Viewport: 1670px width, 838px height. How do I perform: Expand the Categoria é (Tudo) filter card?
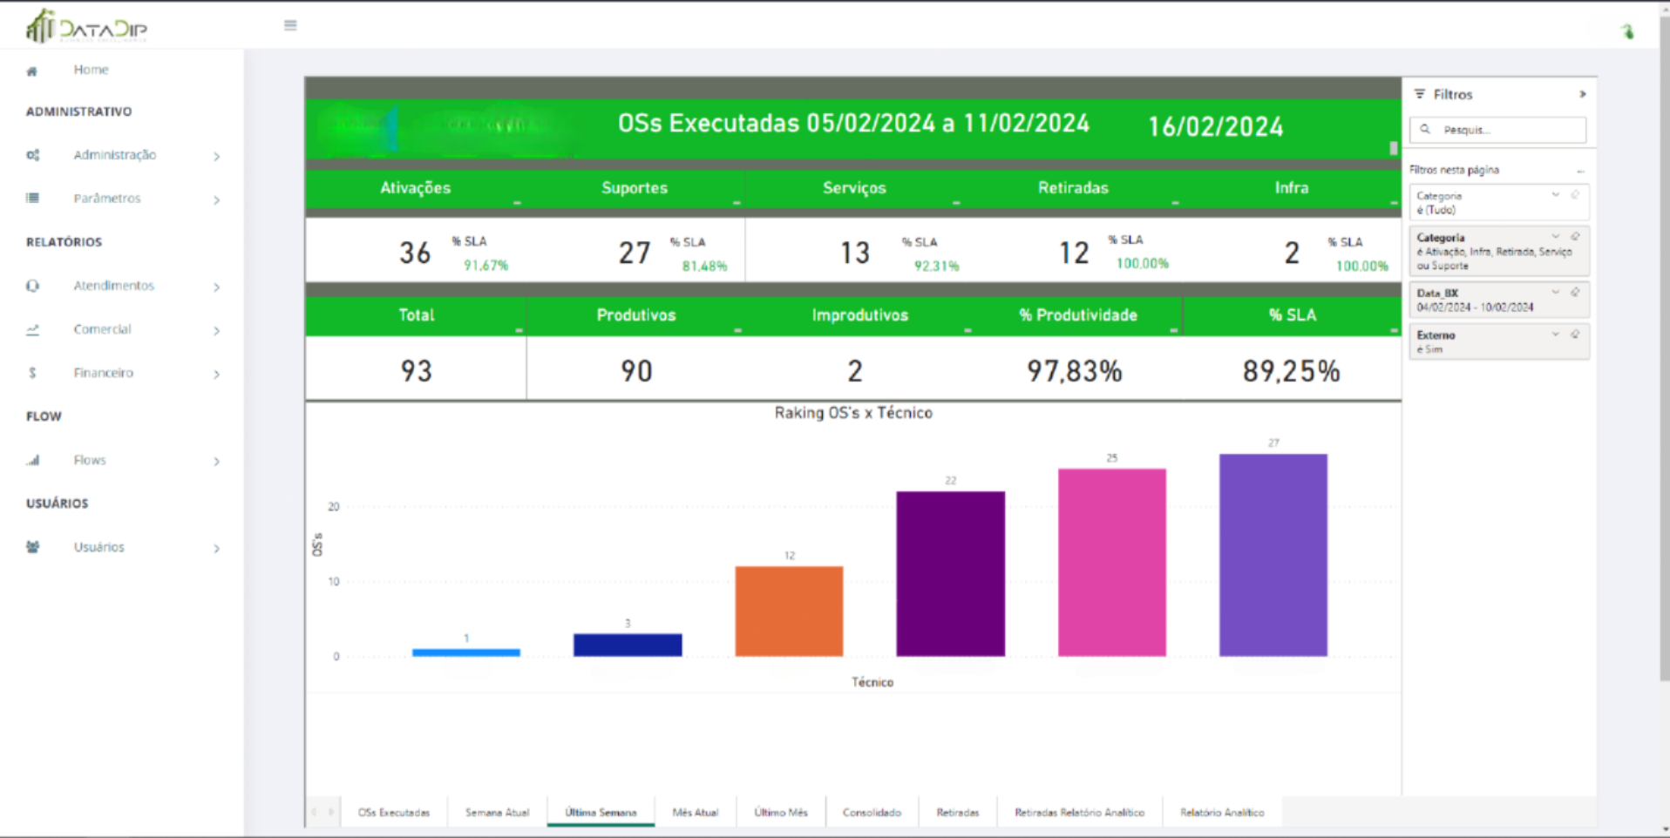1556,195
